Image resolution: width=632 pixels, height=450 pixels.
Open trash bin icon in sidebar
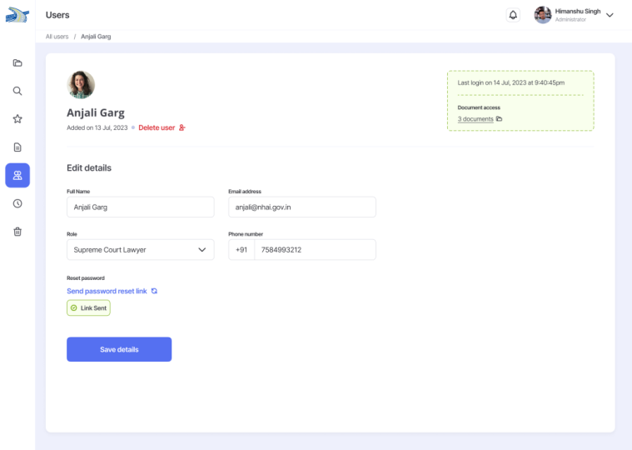point(17,232)
